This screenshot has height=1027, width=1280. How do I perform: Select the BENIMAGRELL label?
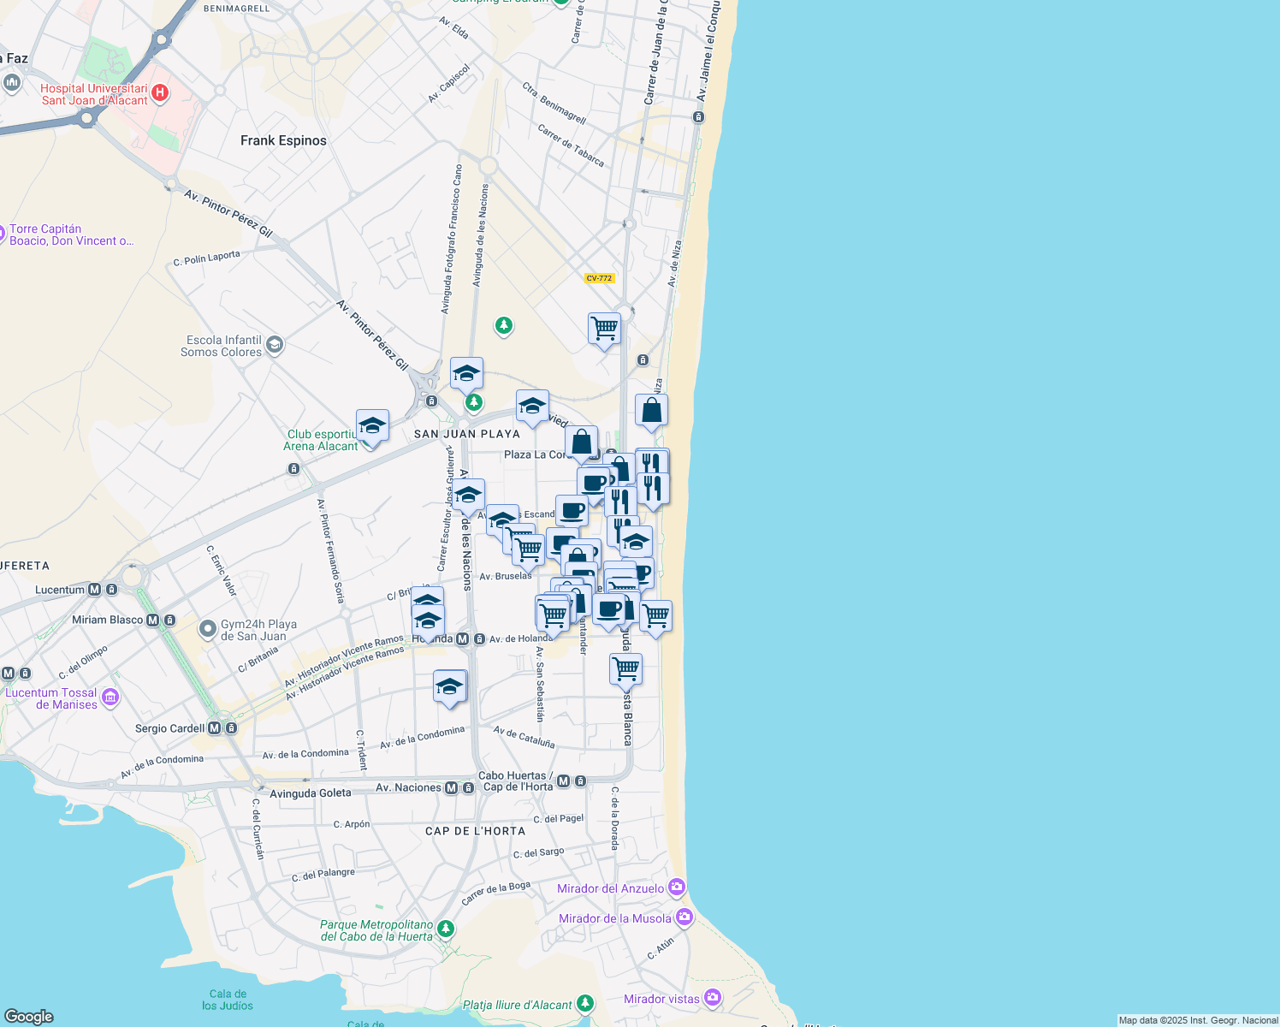click(237, 9)
